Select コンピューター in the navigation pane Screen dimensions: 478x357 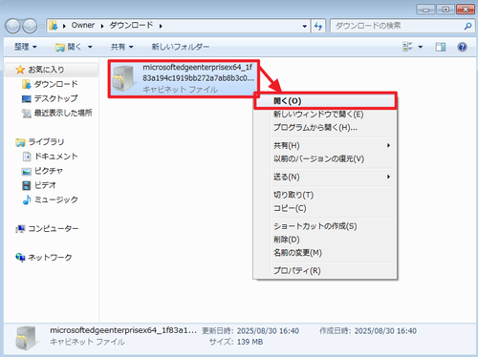pyautogui.click(x=54, y=228)
